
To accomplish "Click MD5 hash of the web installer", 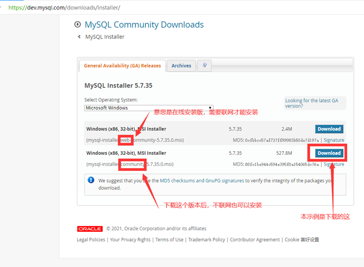I will click(x=282, y=140).
